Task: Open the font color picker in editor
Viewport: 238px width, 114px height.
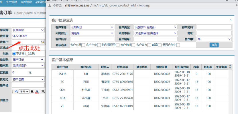Action: coord(37,91)
